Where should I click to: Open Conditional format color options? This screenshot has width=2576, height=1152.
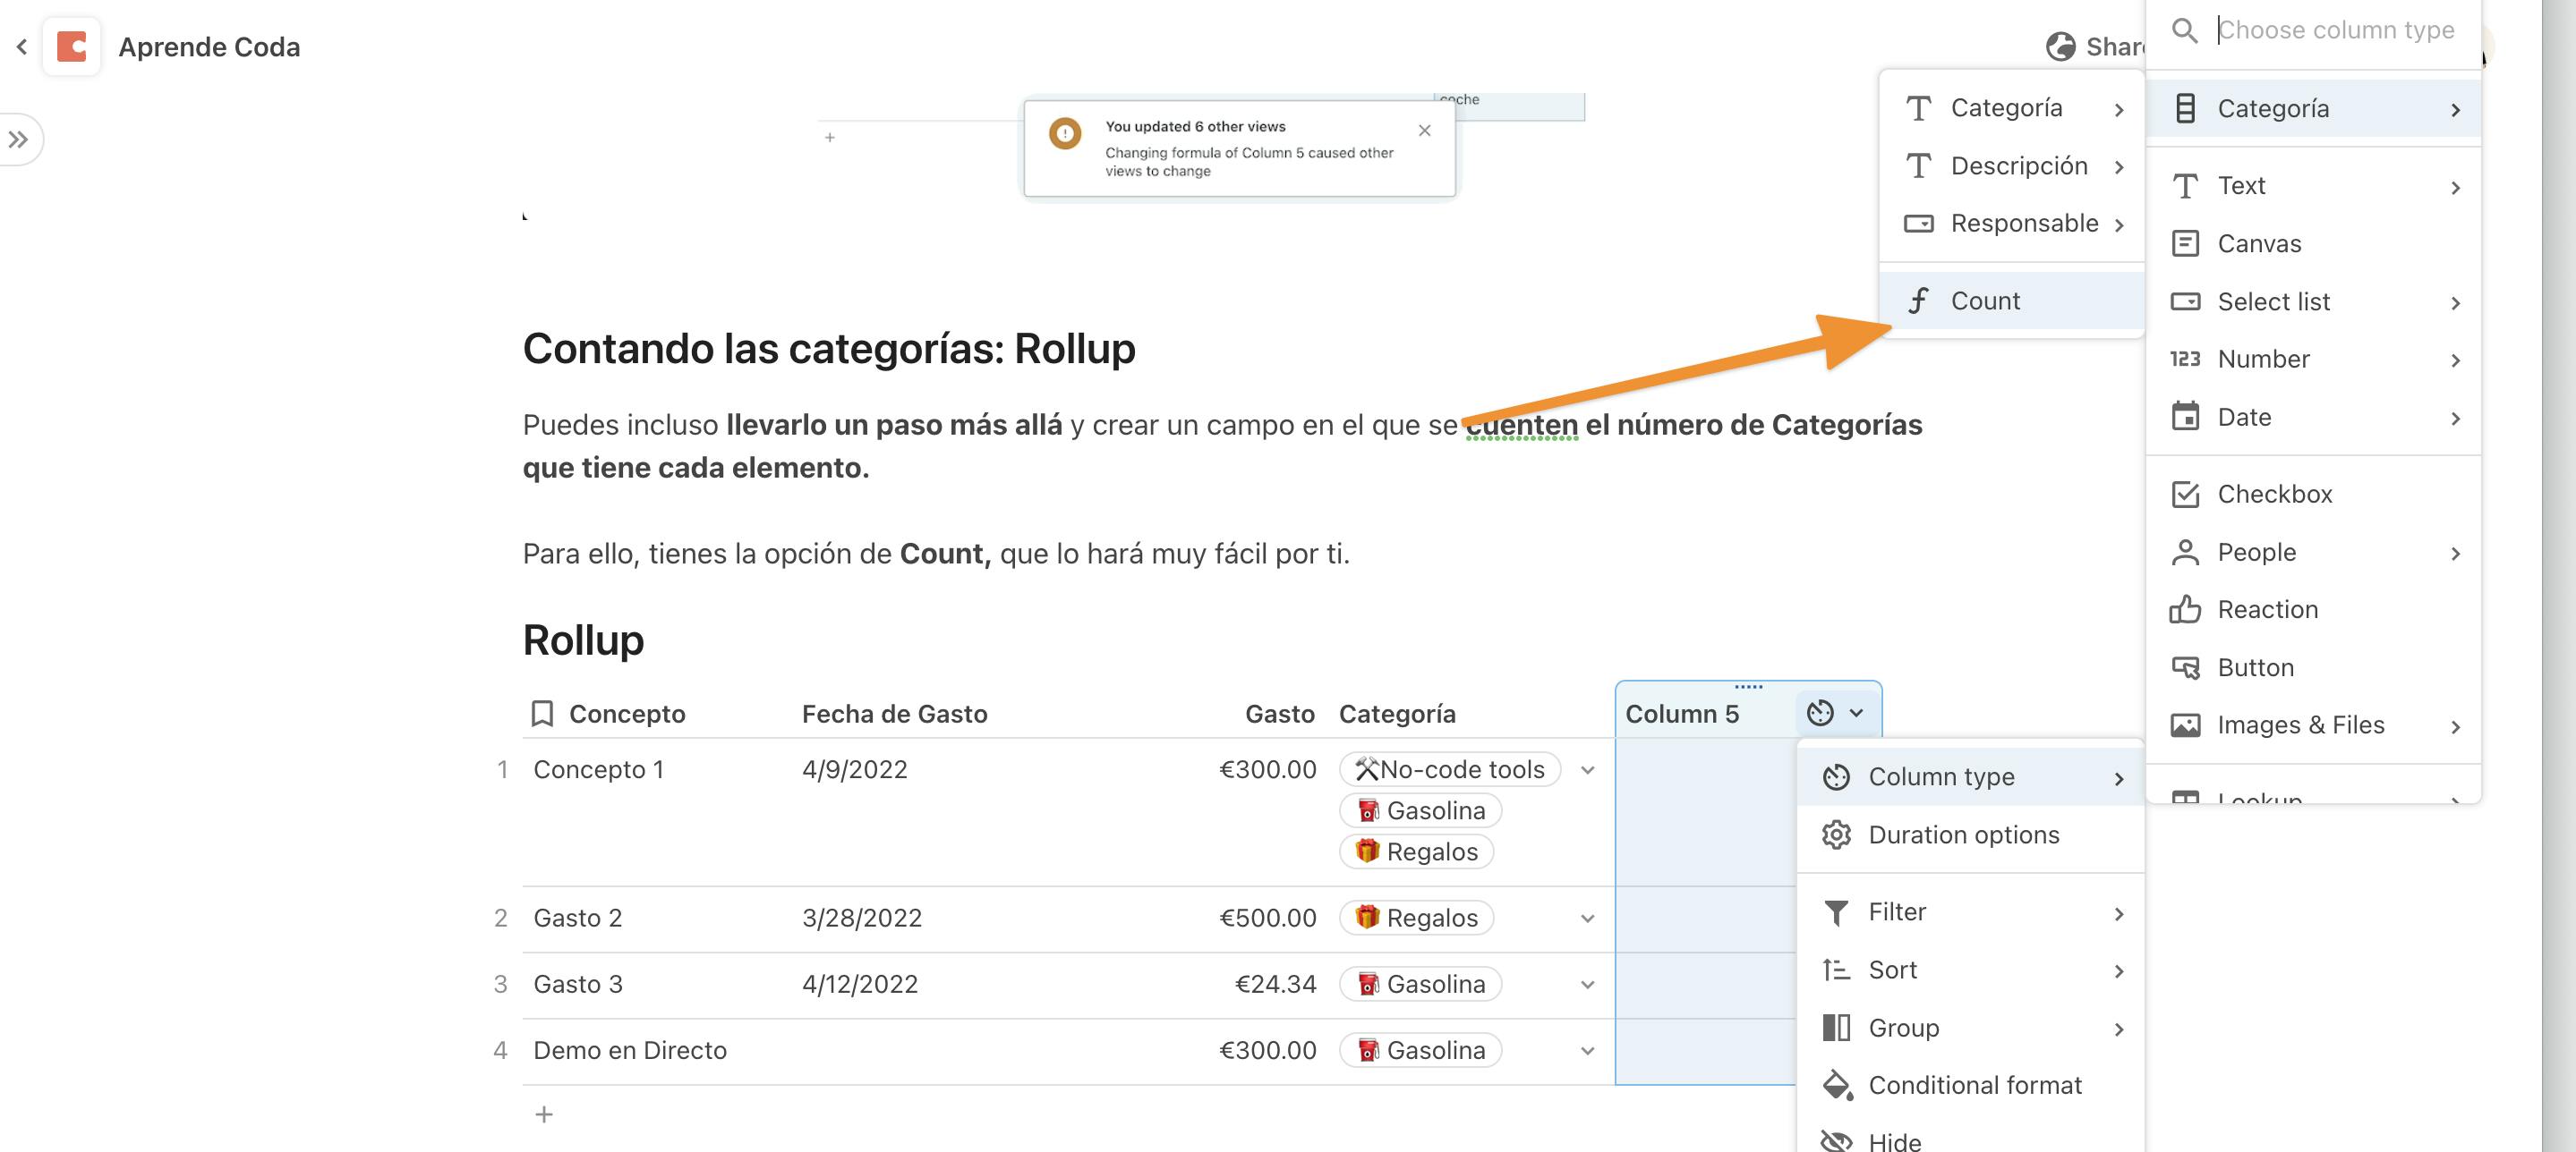[1974, 1085]
